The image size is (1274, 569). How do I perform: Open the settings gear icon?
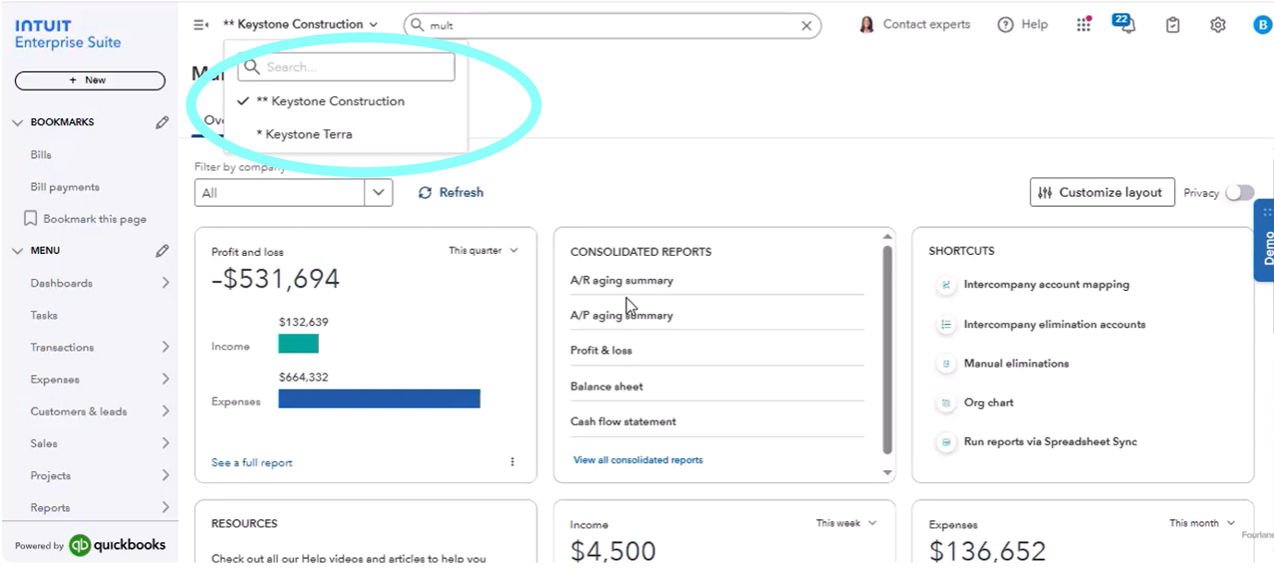(x=1218, y=25)
